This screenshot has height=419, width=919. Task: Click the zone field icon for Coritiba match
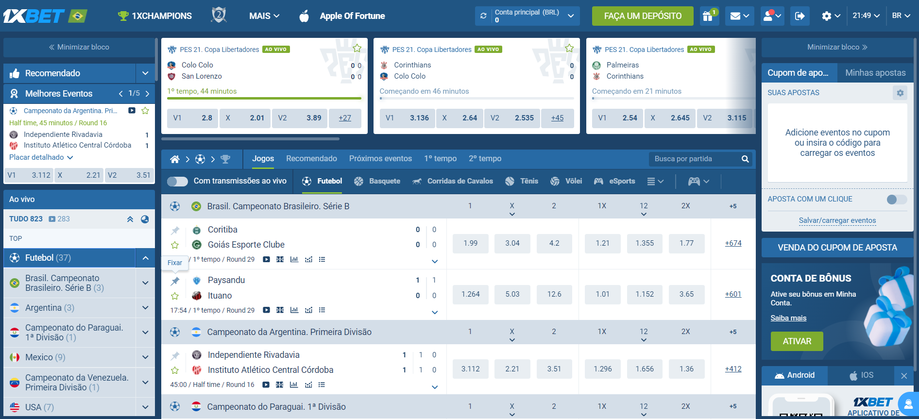coord(280,259)
